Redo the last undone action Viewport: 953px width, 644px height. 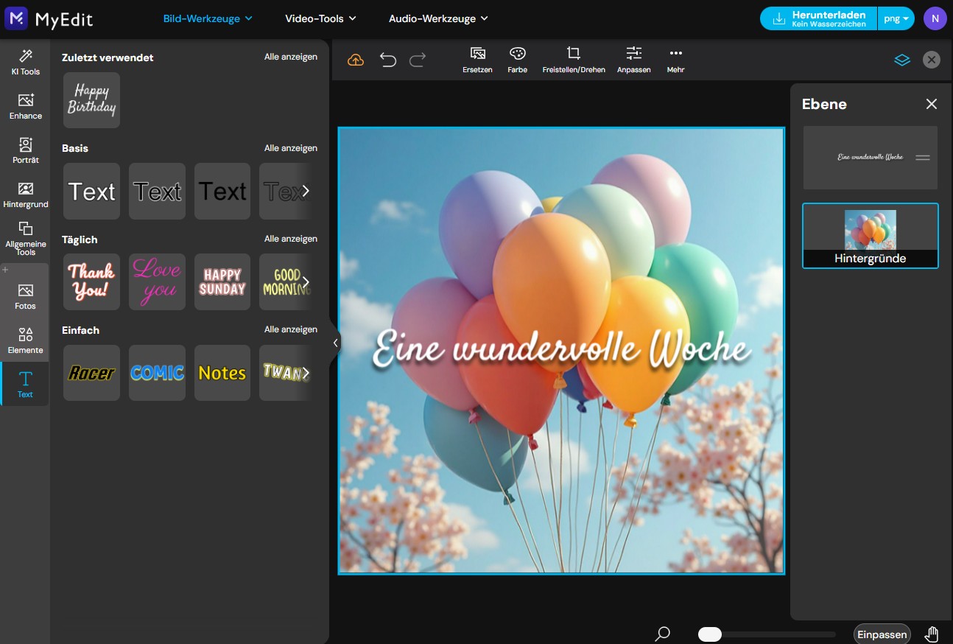418,60
